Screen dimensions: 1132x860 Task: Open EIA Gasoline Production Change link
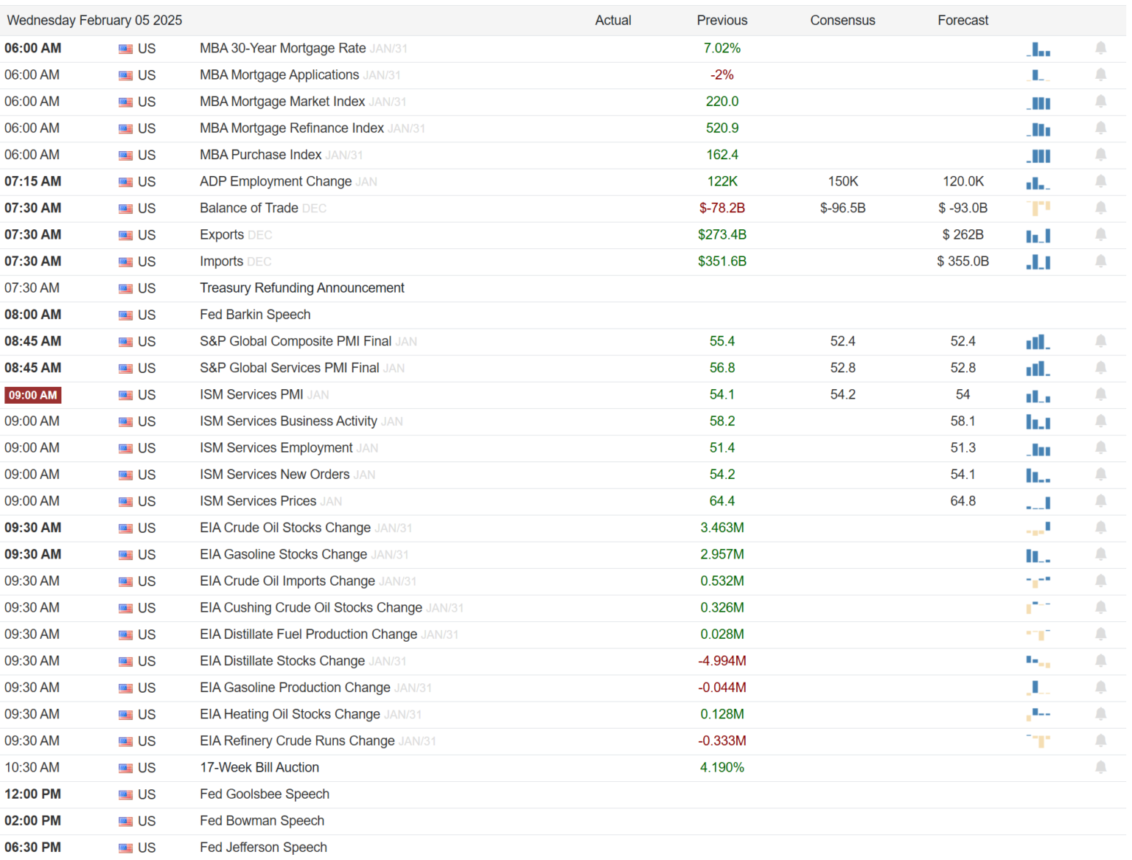coord(295,688)
